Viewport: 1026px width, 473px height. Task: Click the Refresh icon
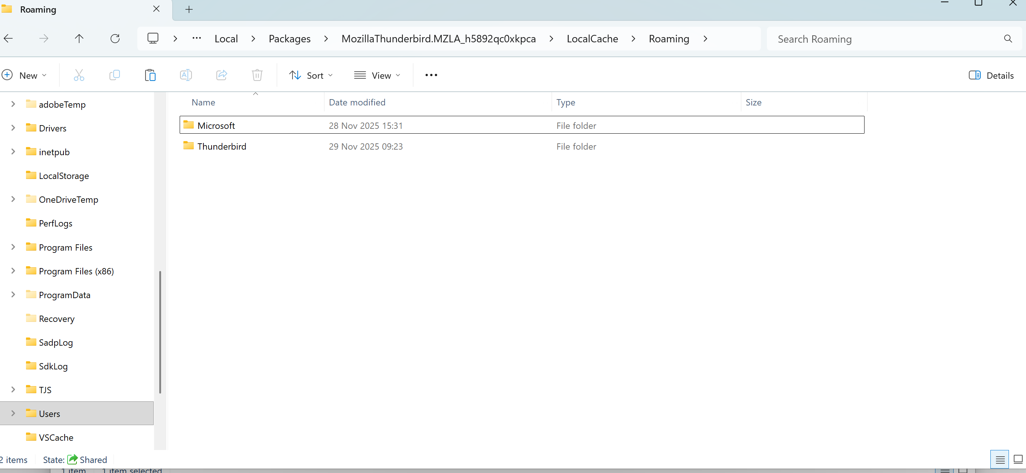pyautogui.click(x=115, y=39)
